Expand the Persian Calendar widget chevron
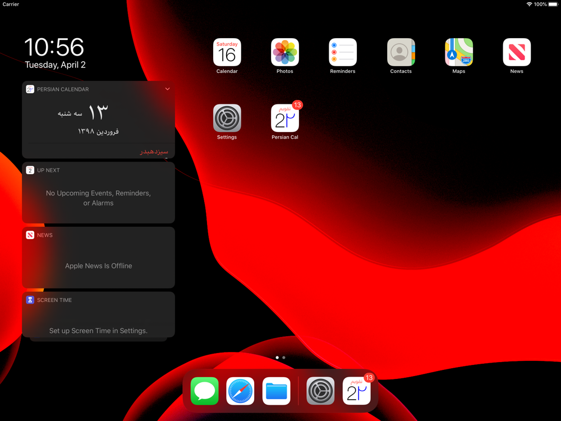 [x=167, y=89]
